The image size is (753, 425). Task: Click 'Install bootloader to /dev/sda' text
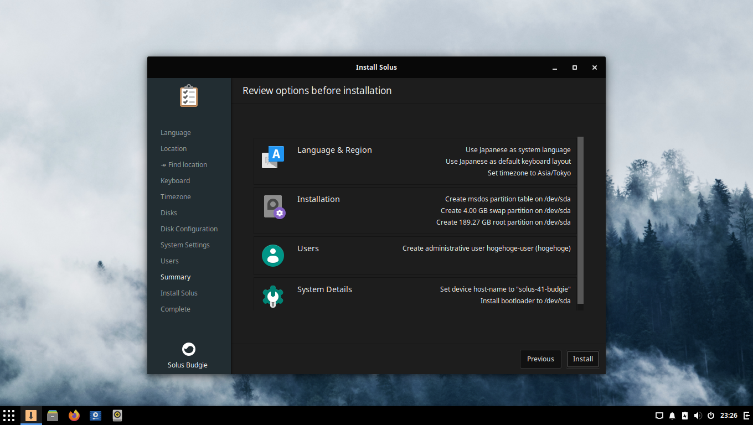(525, 301)
